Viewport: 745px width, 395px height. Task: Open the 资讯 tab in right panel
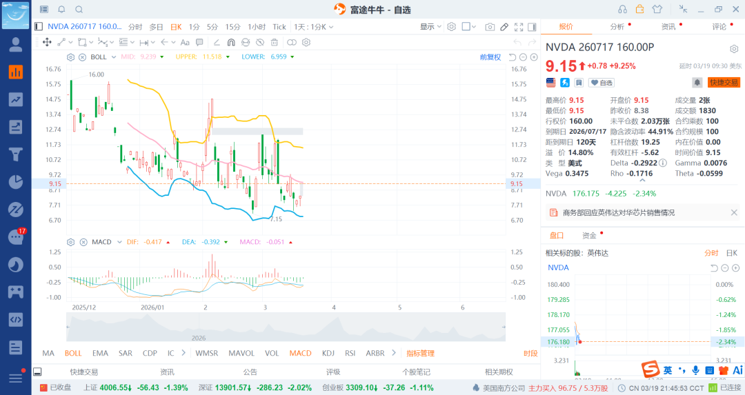668,27
